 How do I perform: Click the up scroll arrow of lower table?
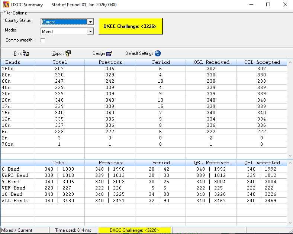(x=290, y=163)
